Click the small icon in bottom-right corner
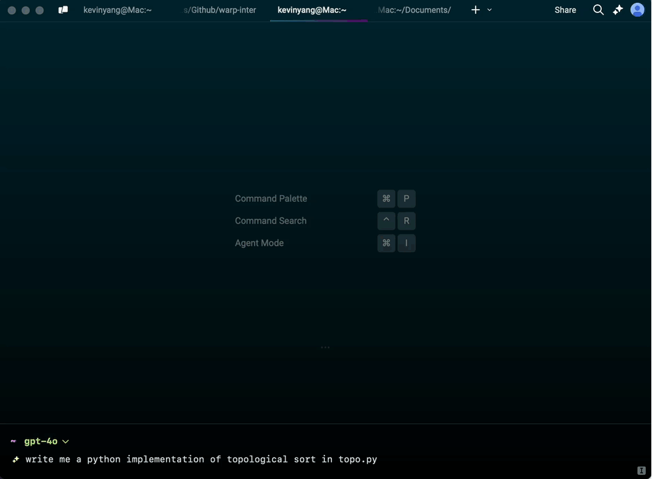The image size is (652, 479). click(x=641, y=471)
